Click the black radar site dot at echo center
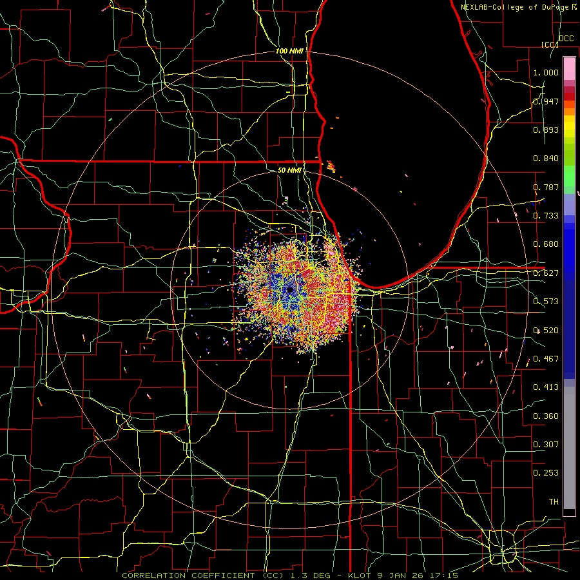Image resolution: width=580 pixels, height=580 pixels. click(x=289, y=290)
